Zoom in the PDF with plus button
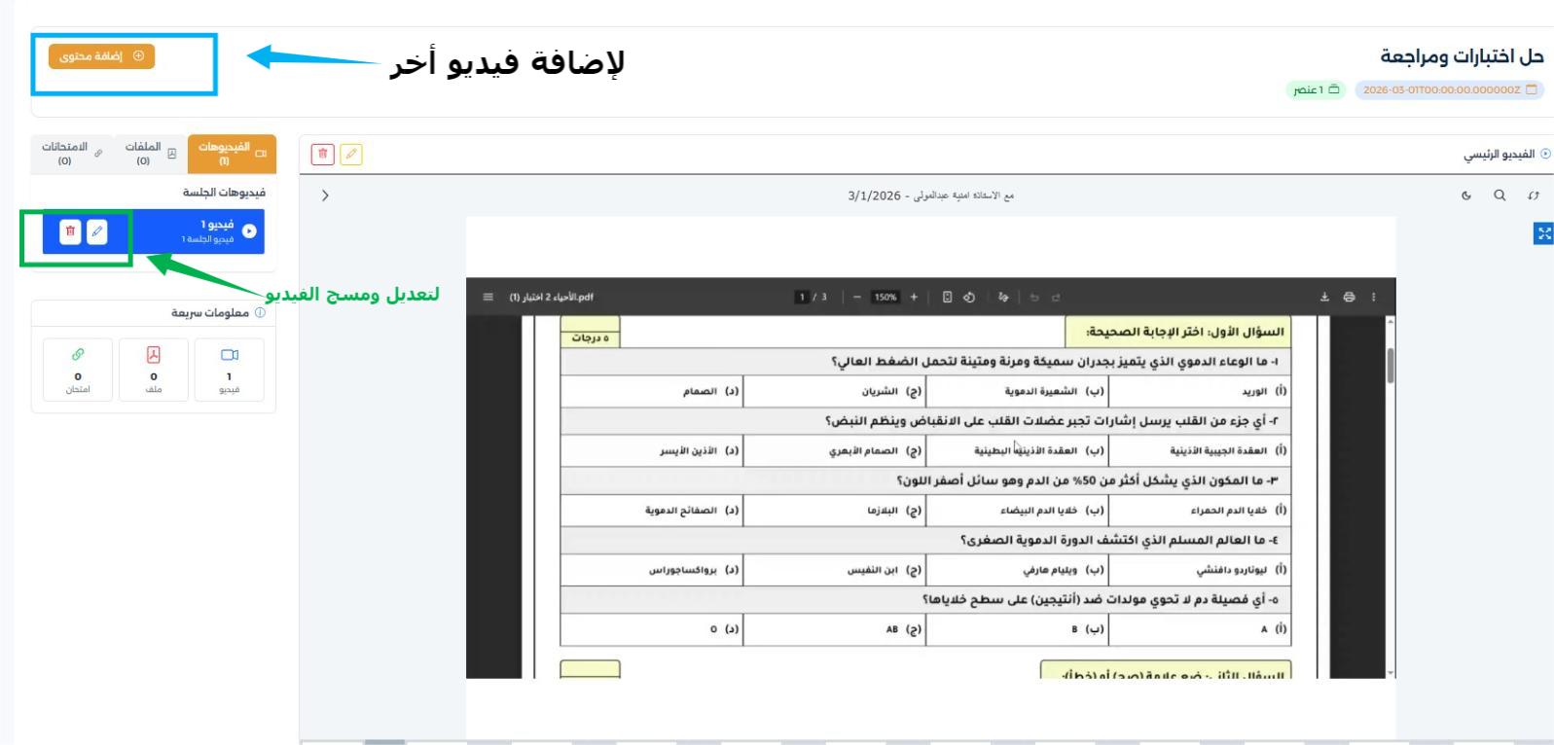Viewport: 1554px width, 745px height. (914, 298)
